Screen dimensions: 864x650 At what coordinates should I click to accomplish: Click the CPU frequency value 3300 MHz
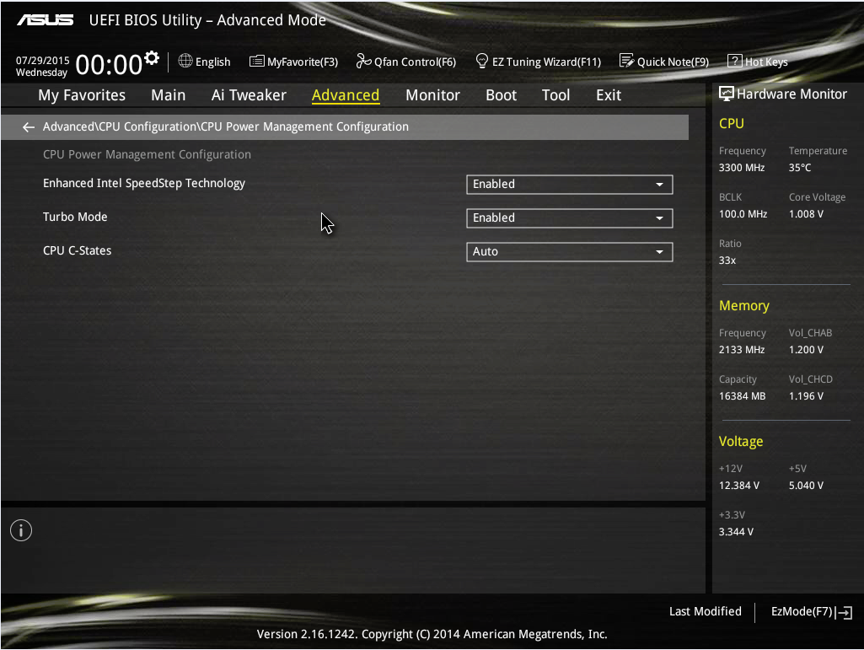[742, 168]
